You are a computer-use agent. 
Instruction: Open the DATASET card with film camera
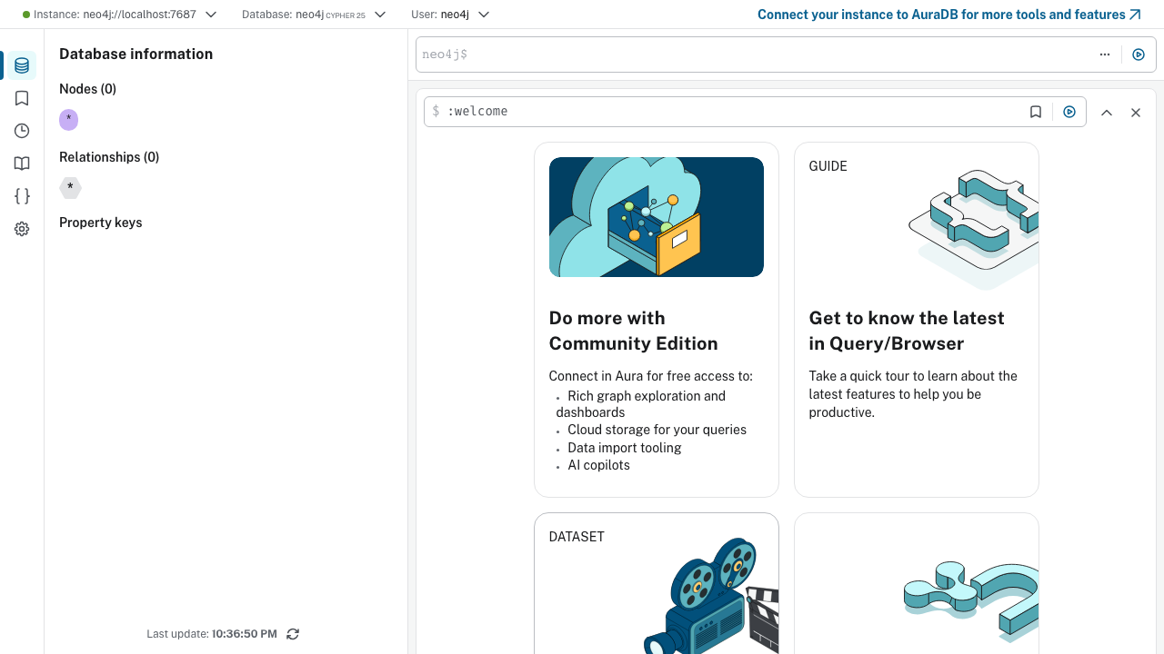(x=657, y=583)
